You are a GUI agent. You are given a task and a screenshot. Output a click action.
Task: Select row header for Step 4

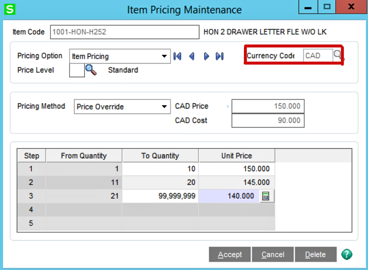click(x=32, y=210)
